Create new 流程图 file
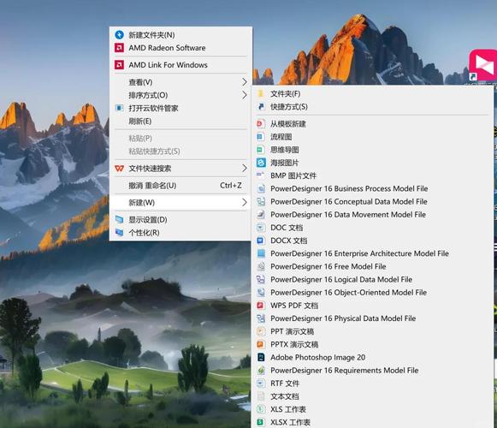Screen dimensions: 497x428 [372, 136]
